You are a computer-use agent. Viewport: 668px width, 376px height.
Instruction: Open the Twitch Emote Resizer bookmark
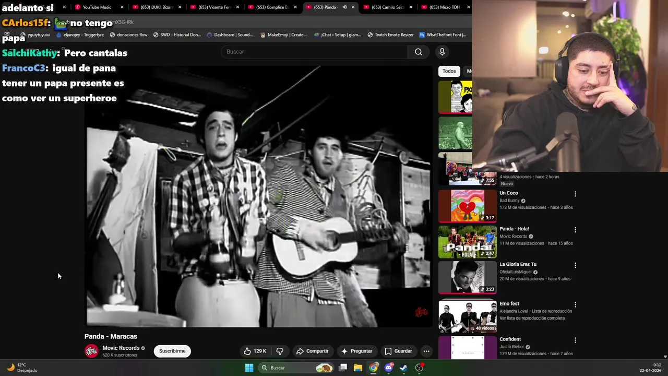(x=390, y=35)
